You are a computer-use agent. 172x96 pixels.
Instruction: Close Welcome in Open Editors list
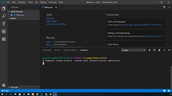click(12, 15)
